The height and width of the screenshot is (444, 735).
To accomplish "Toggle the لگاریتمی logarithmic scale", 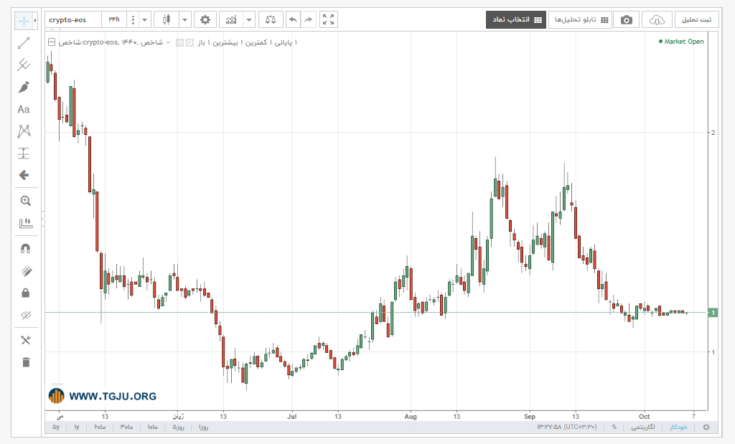I will (643, 427).
